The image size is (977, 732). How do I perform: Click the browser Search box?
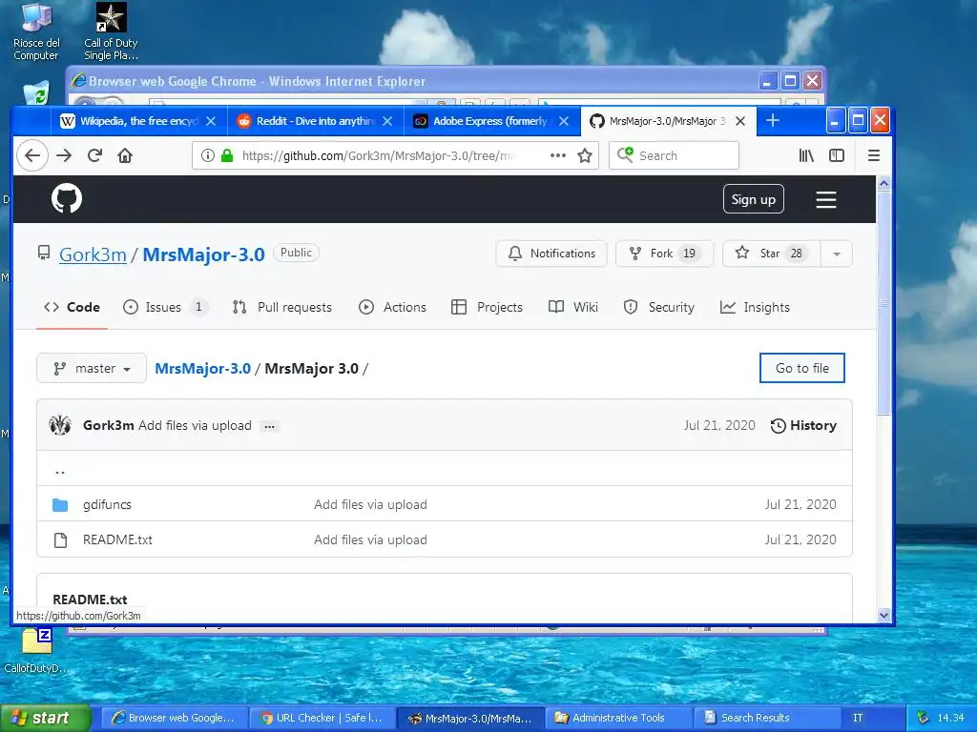[x=675, y=155]
